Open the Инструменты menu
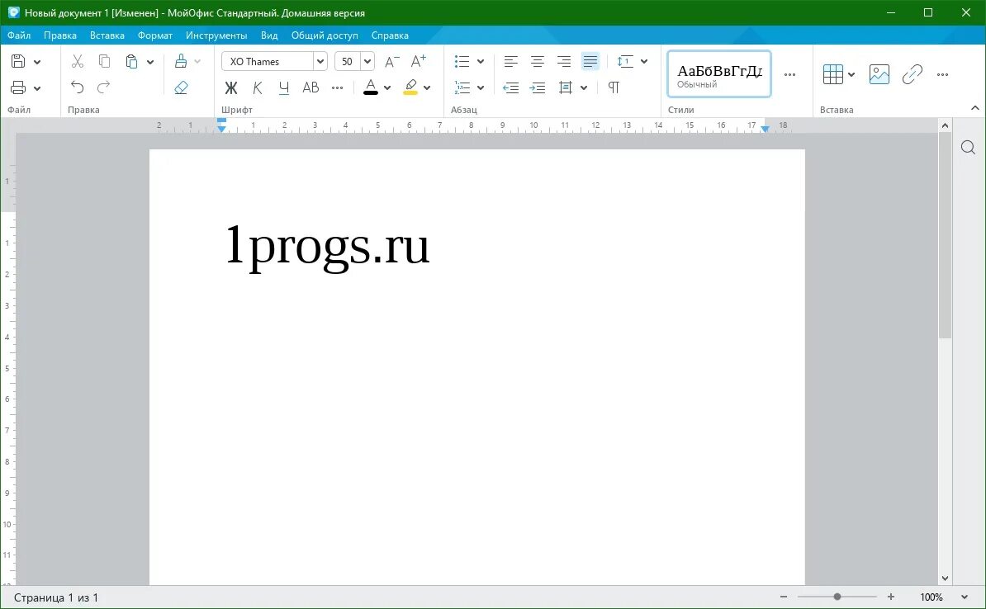The height and width of the screenshot is (609, 986). click(216, 35)
